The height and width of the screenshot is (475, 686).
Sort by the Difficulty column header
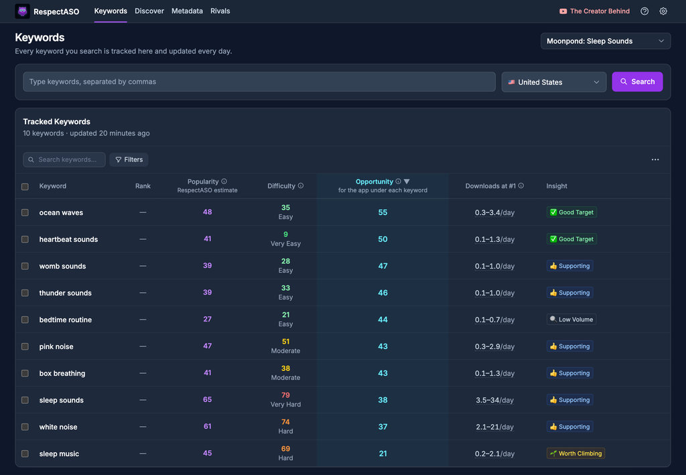tap(281, 186)
